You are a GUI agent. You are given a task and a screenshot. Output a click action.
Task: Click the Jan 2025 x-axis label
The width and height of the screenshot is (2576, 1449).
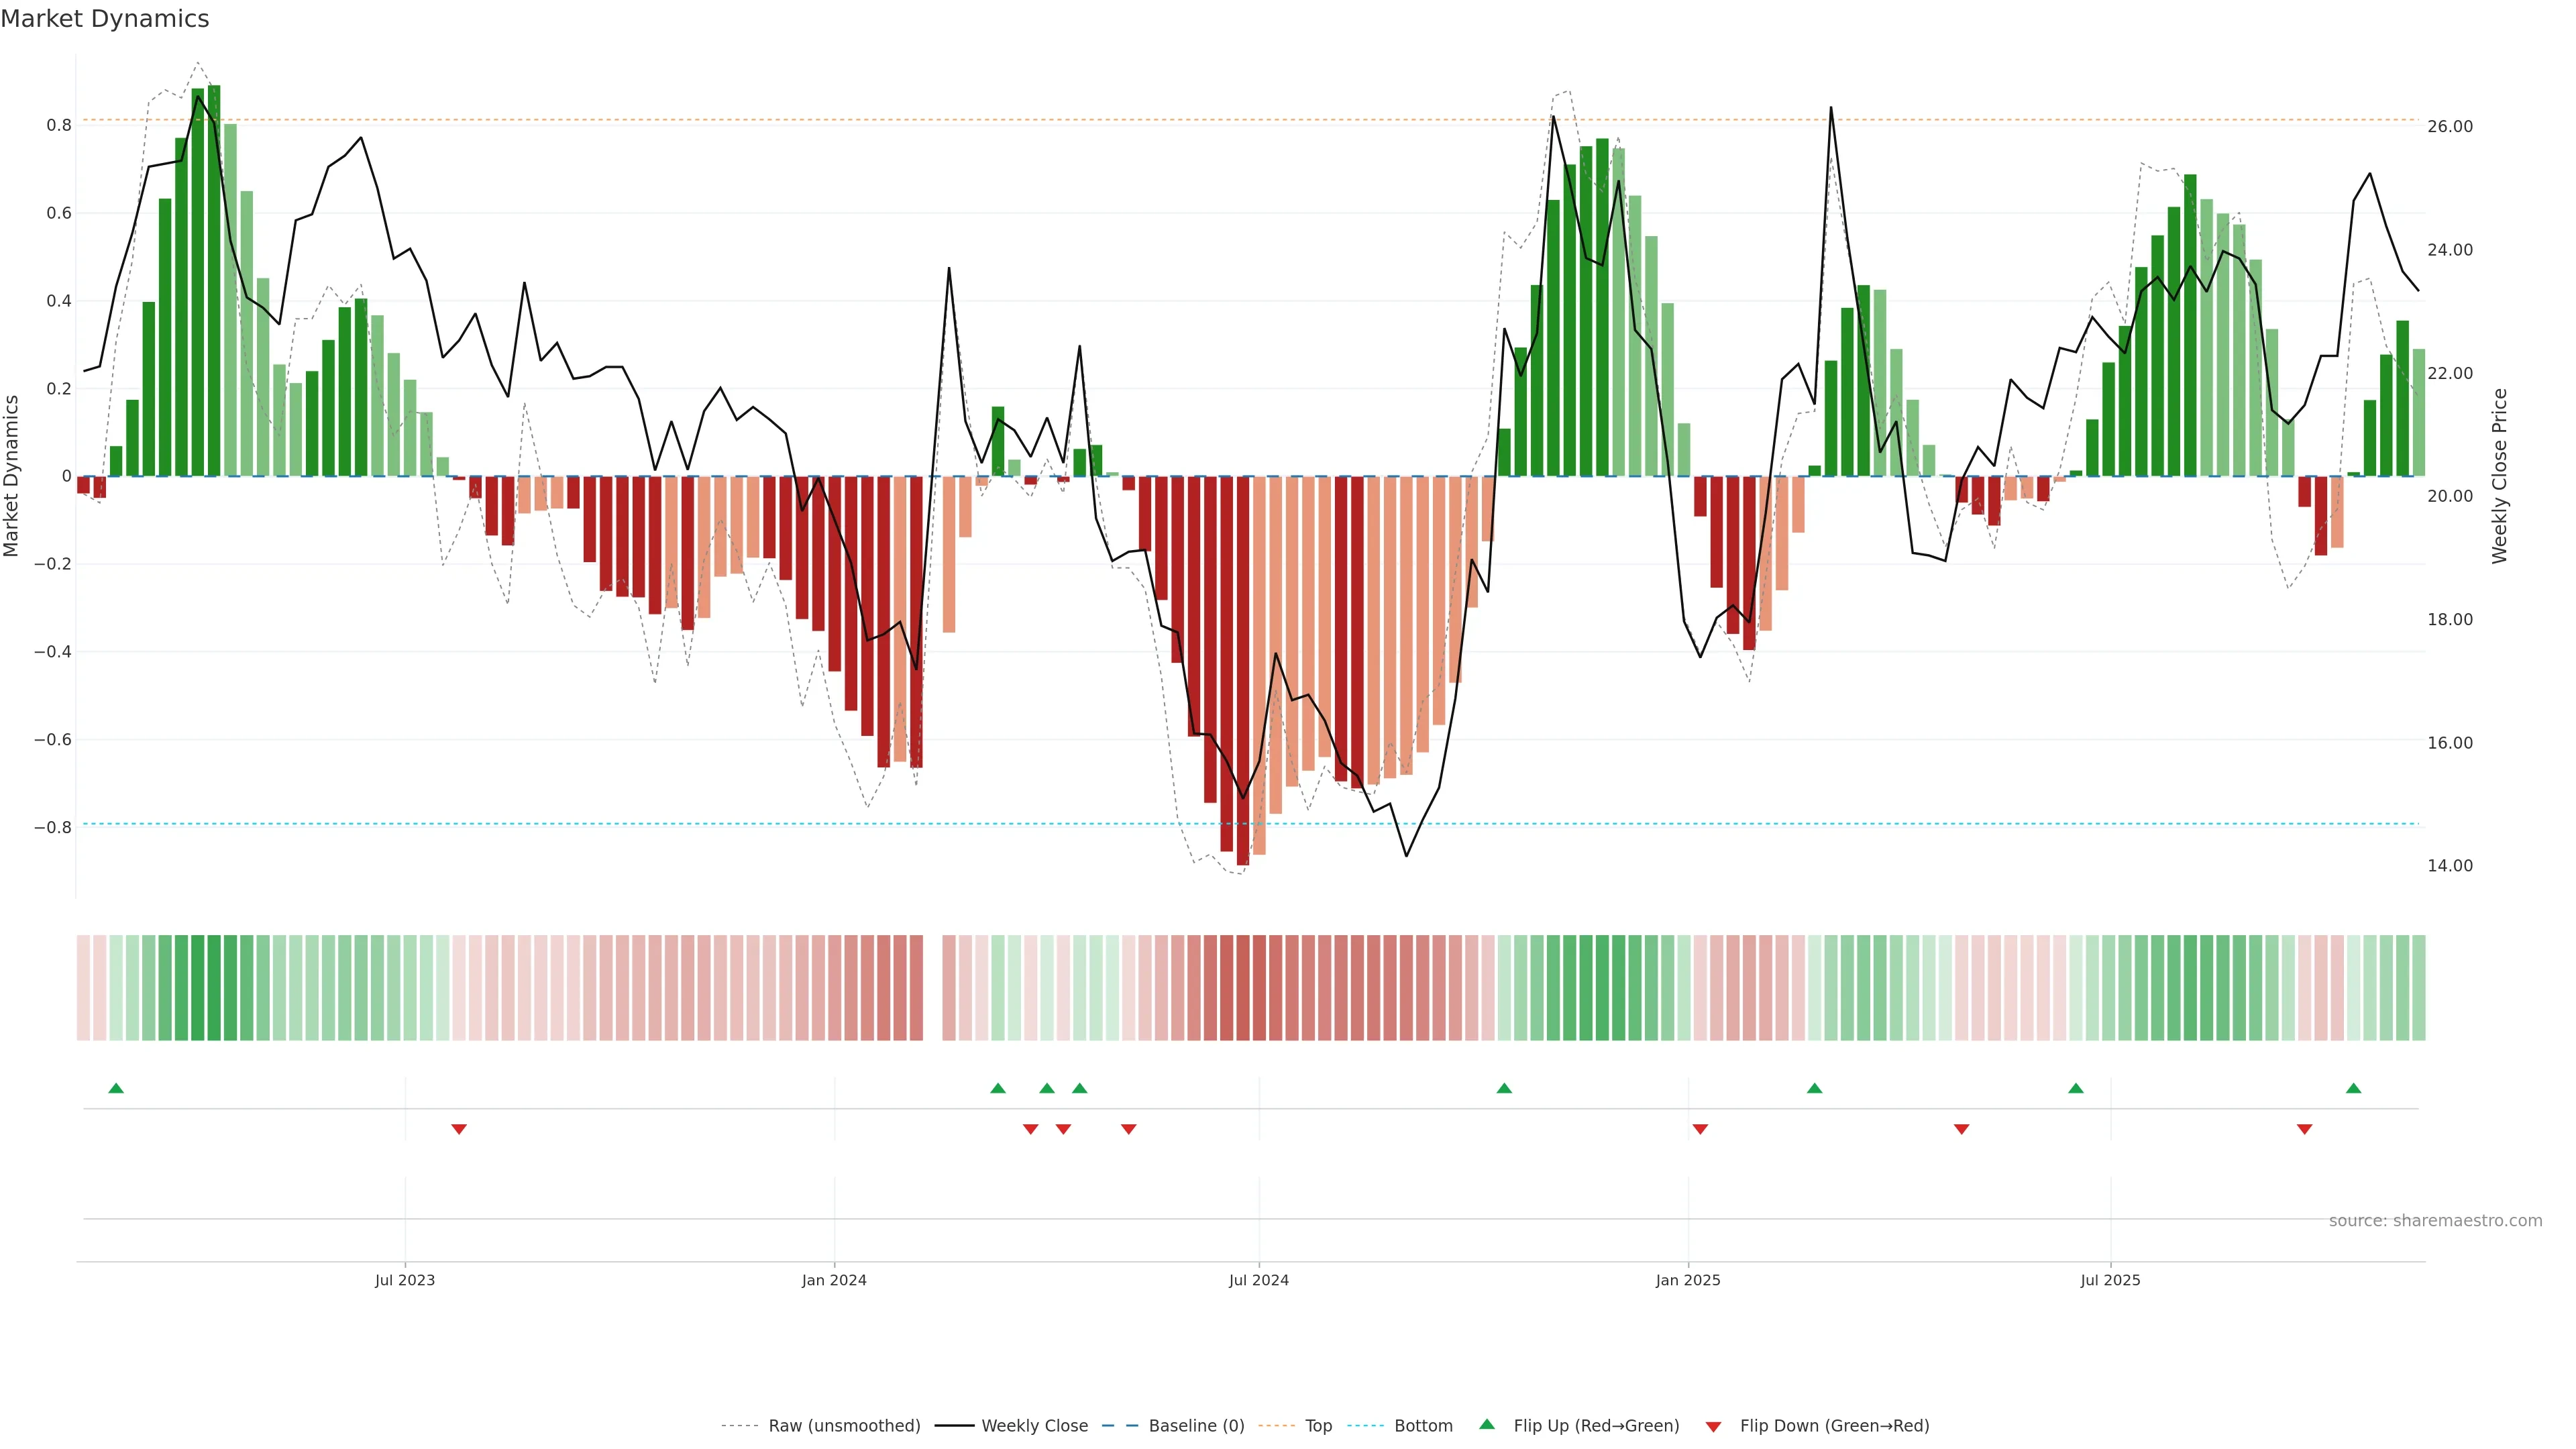click(x=1688, y=1280)
